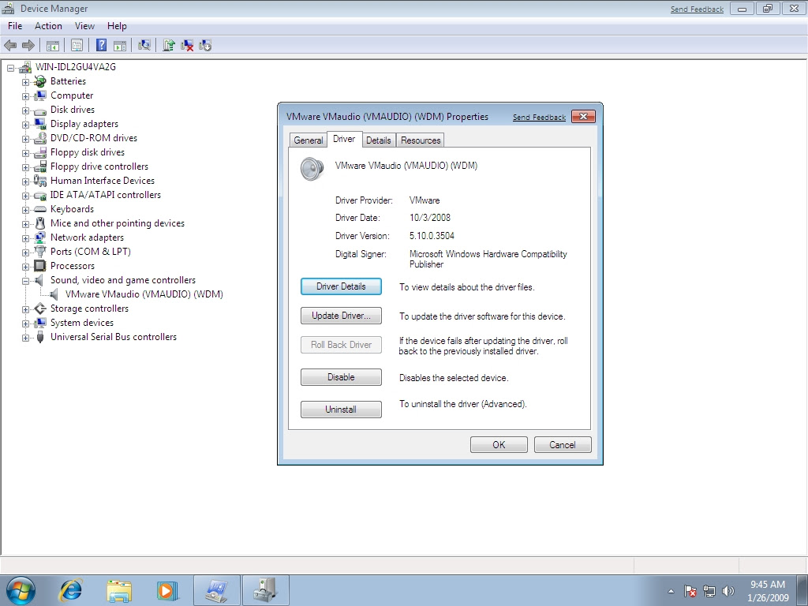The height and width of the screenshot is (606, 808).
Task: Click the Uninstall button in Properties dialog
Action: pos(341,410)
